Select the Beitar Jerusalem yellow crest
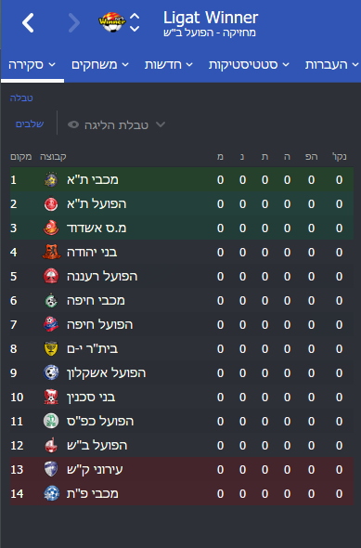Image resolution: width=361 pixels, height=548 pixels. pos(51,349)
